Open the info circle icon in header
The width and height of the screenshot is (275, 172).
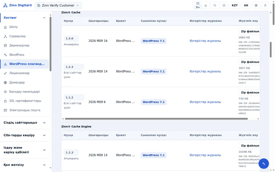pos(224,5)
